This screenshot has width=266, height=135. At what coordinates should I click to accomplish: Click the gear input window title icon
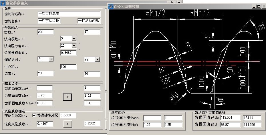[x=3, y=3]
